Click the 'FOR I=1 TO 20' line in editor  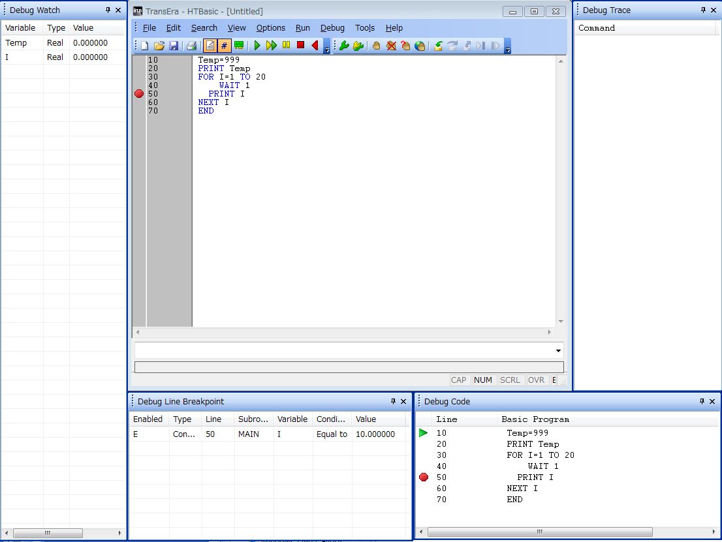pyautogui.click(x=232, y=77)
